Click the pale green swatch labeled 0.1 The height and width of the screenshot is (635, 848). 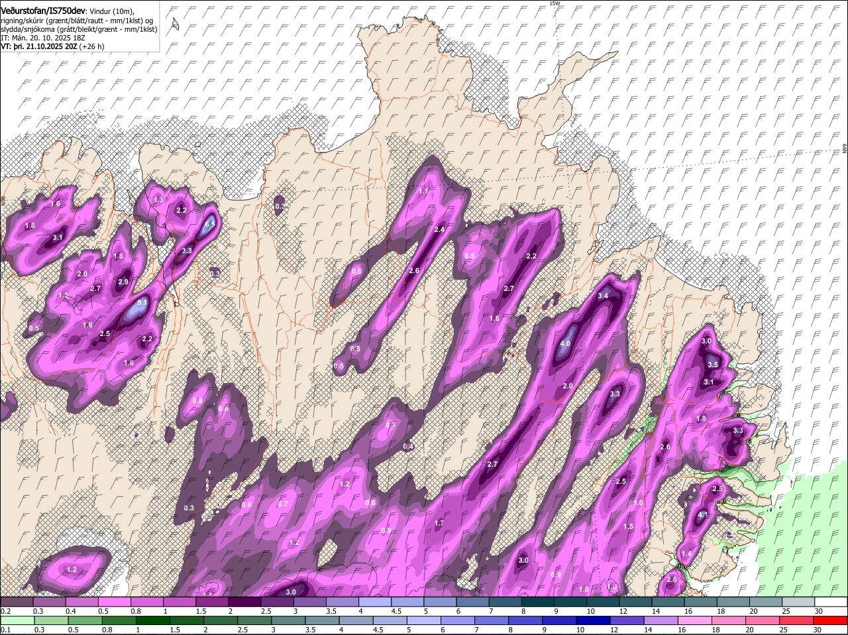pyautogui.click(x=17, y=621)
